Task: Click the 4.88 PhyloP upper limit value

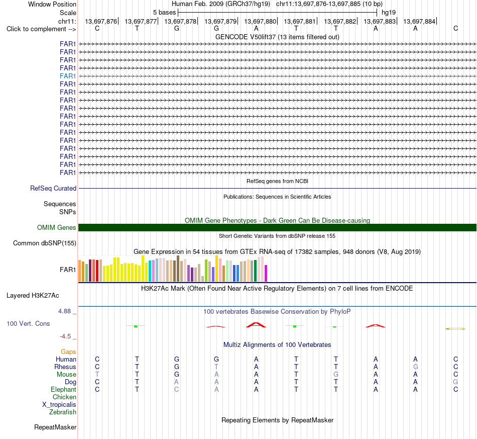Action: (x=64, y=311)
